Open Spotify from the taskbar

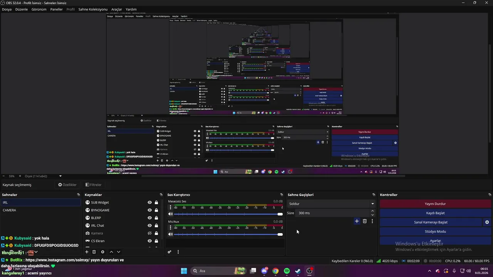pos(287,271)
